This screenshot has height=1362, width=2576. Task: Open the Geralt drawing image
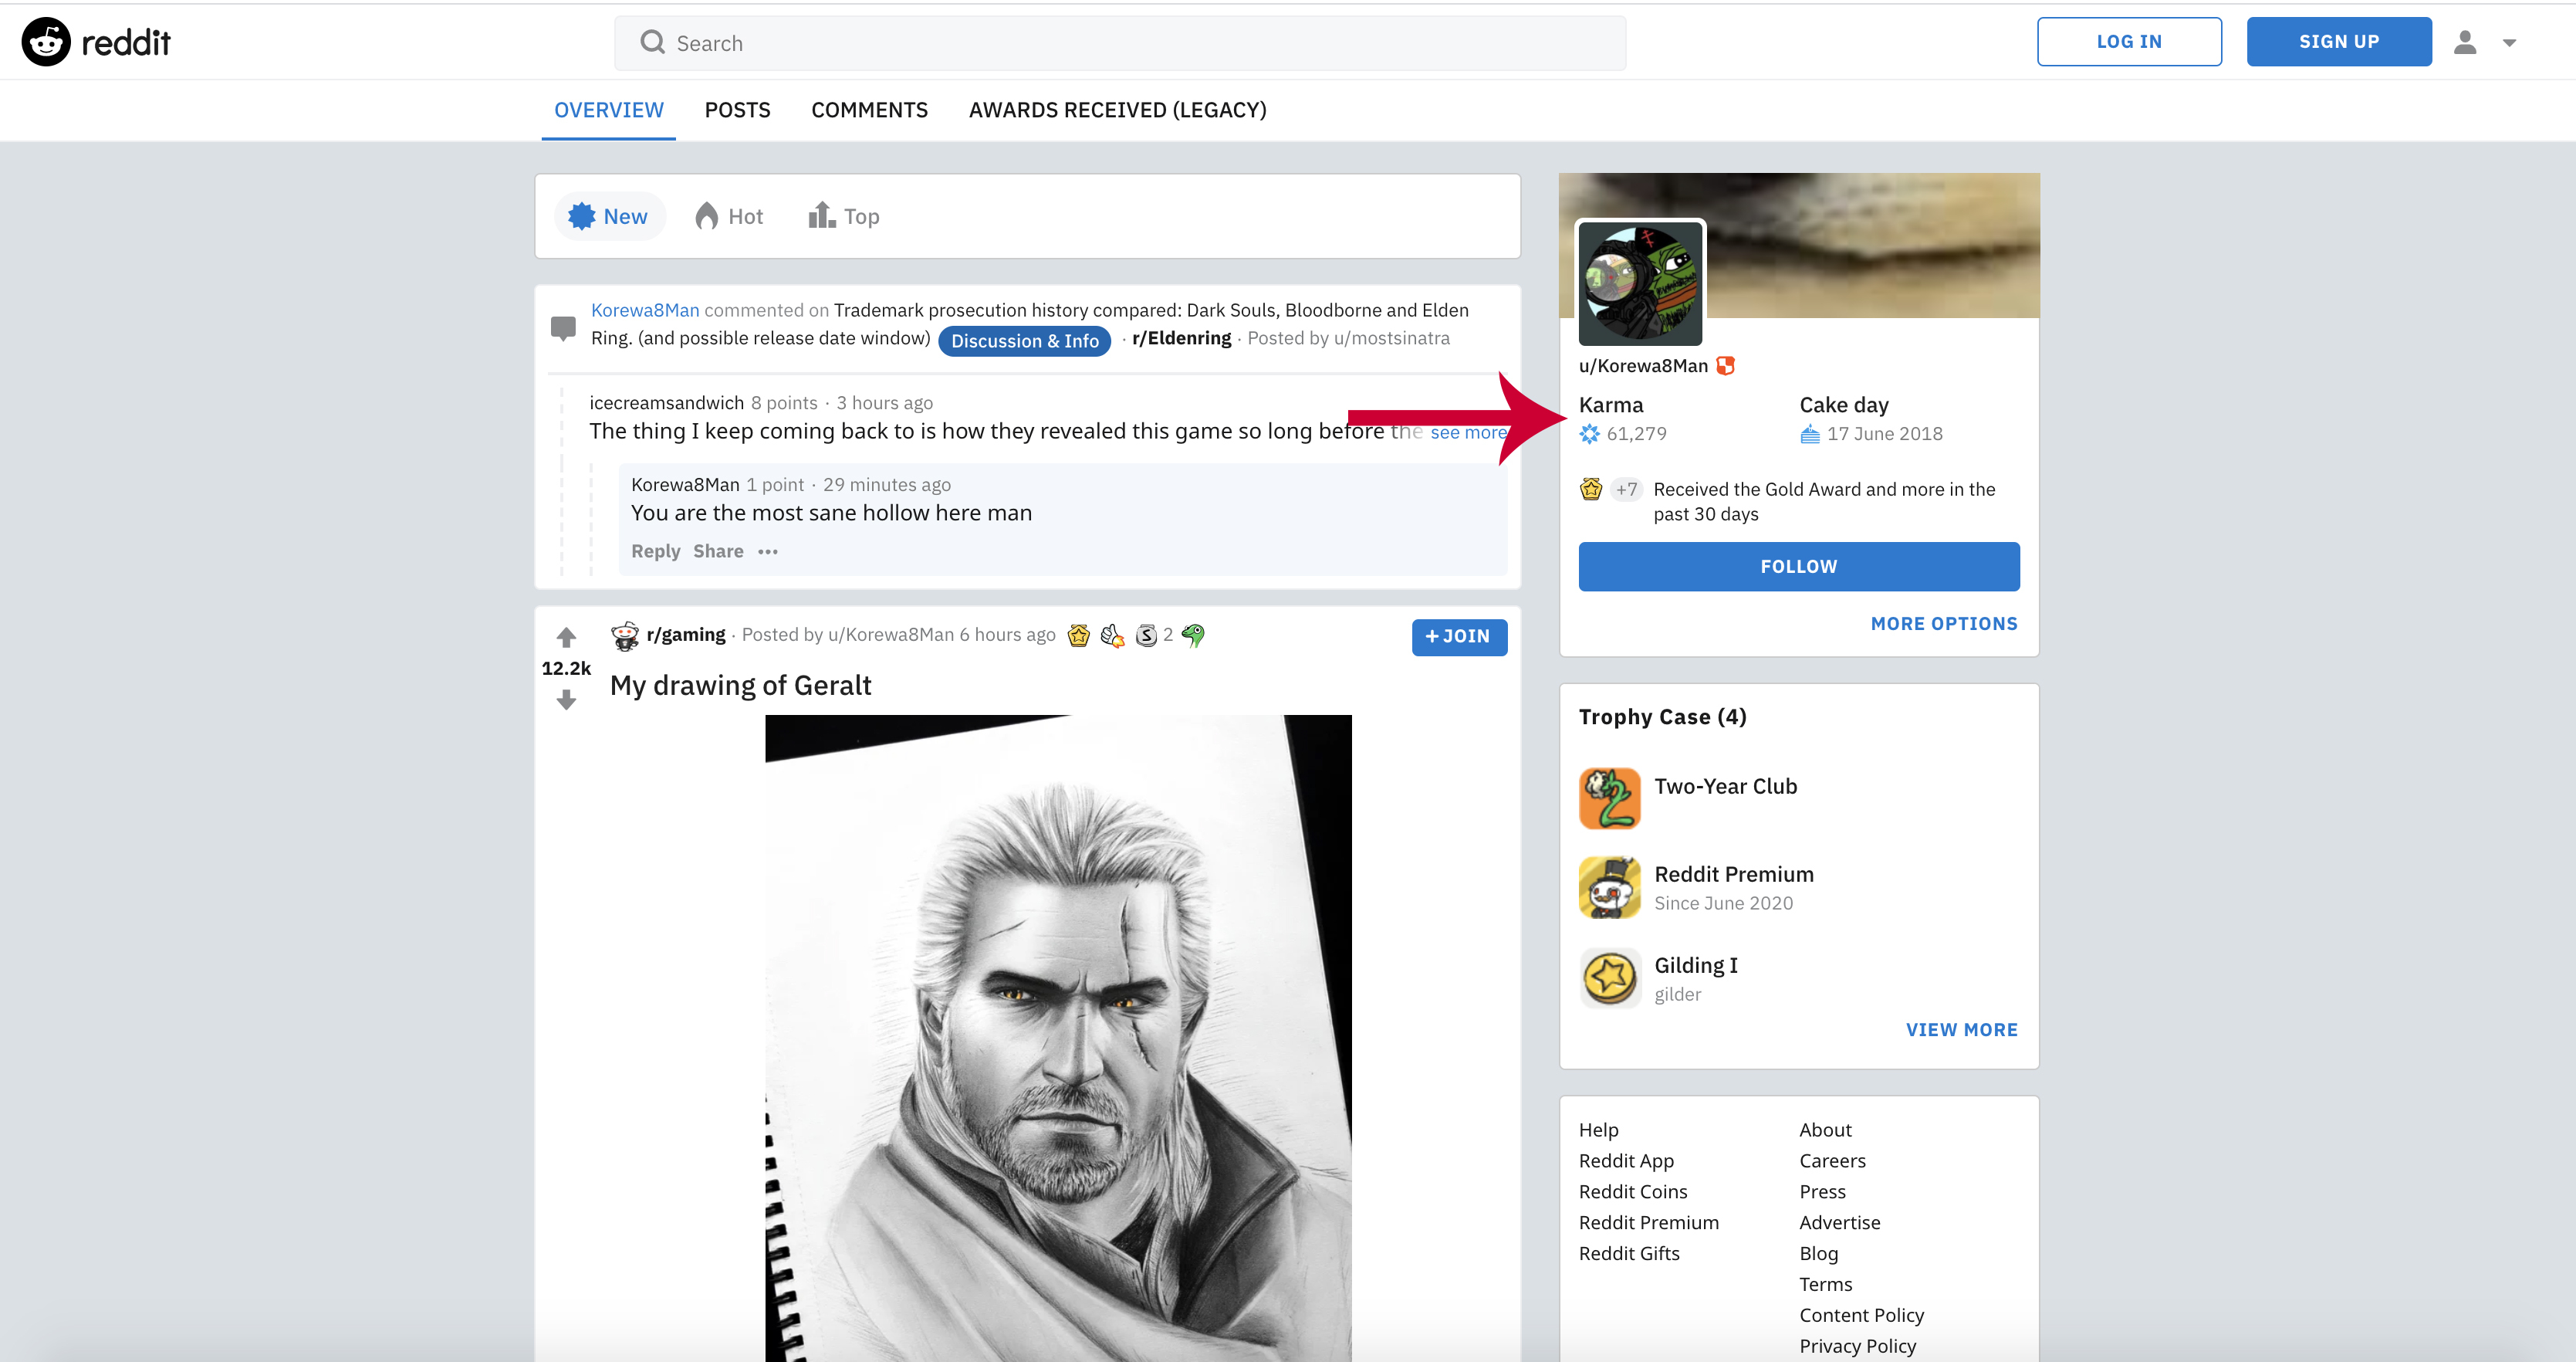(x=1058, y=1038)
